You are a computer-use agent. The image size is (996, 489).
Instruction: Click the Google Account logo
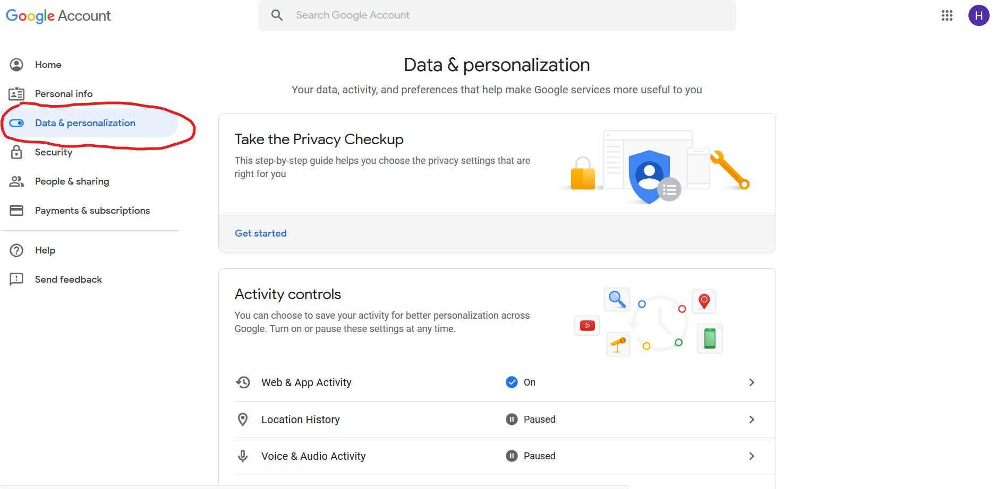(58, 16)
